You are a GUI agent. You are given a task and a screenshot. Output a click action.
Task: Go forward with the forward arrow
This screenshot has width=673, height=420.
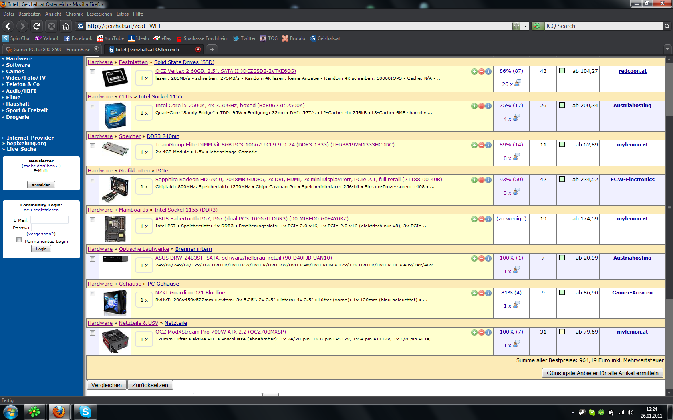[x=22, y=26]
